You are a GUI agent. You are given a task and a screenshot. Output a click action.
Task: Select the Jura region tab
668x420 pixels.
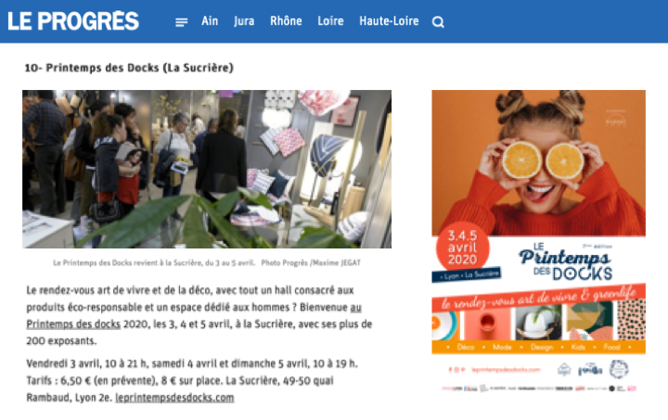(244, 21)
